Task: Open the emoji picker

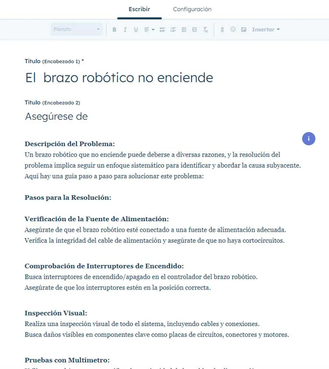Action: (233, 30)
